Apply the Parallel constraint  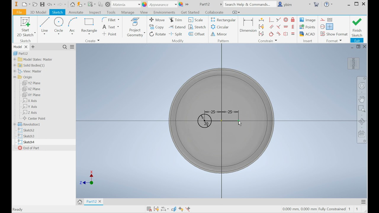(271, 27)
